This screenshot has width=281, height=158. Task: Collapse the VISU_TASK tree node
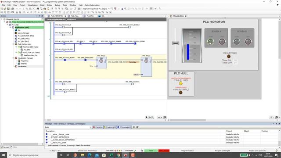coord(16,53)
